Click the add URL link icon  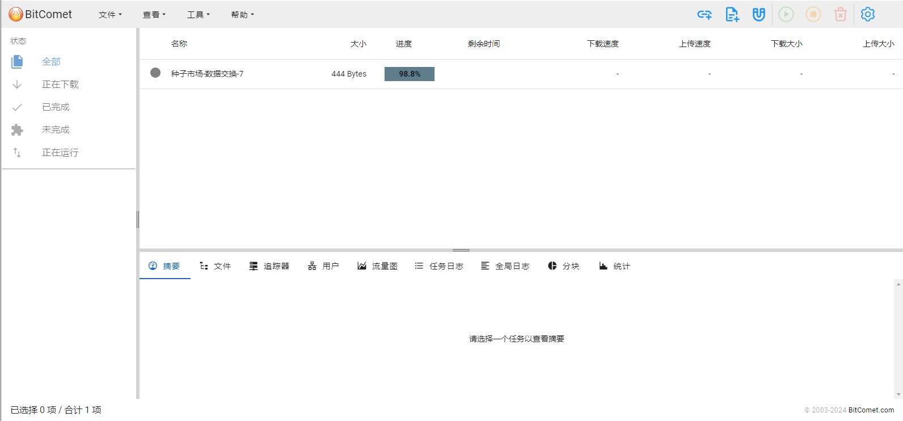(704, 15)
